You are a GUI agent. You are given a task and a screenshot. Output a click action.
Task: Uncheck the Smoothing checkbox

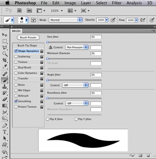click(16, 101)
